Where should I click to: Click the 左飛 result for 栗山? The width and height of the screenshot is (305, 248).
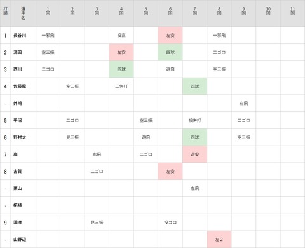(194, 188)
